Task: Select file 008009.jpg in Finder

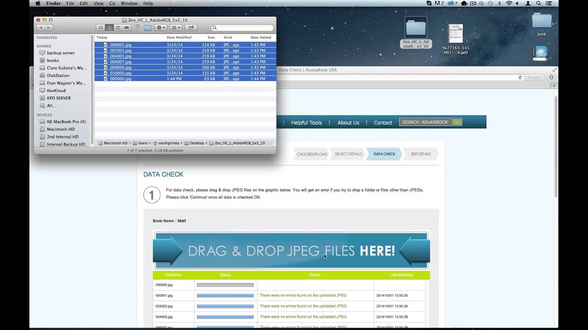Action: 186,67
